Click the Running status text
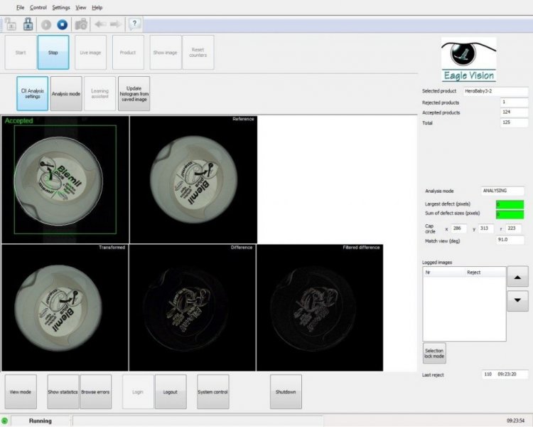The height and width of the screenshot is (427, 533). tap(41, 421)
